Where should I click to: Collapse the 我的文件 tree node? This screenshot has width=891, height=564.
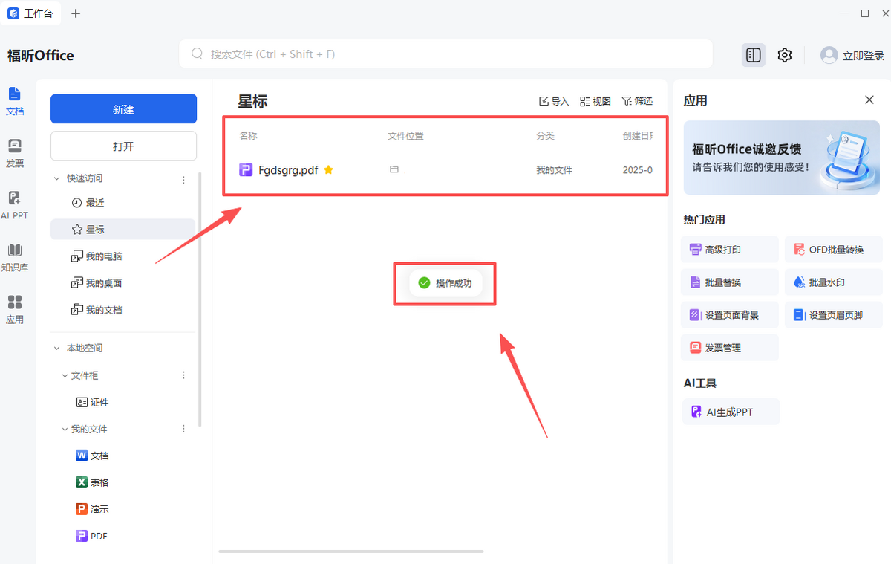[65, 429]
